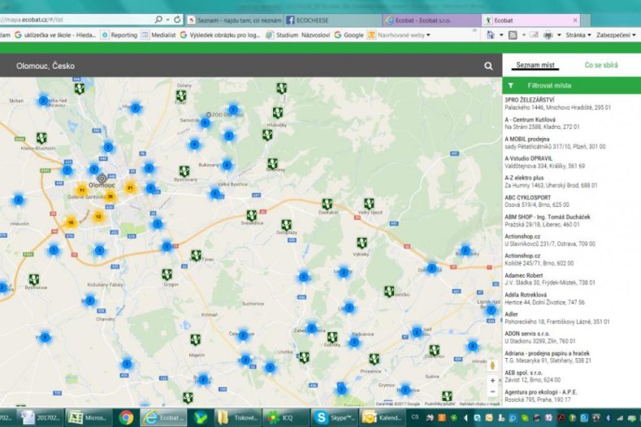This screenshot has height=427, width=641.
Task: Open the Stránka dropdown menu
Action: (578, 35)
